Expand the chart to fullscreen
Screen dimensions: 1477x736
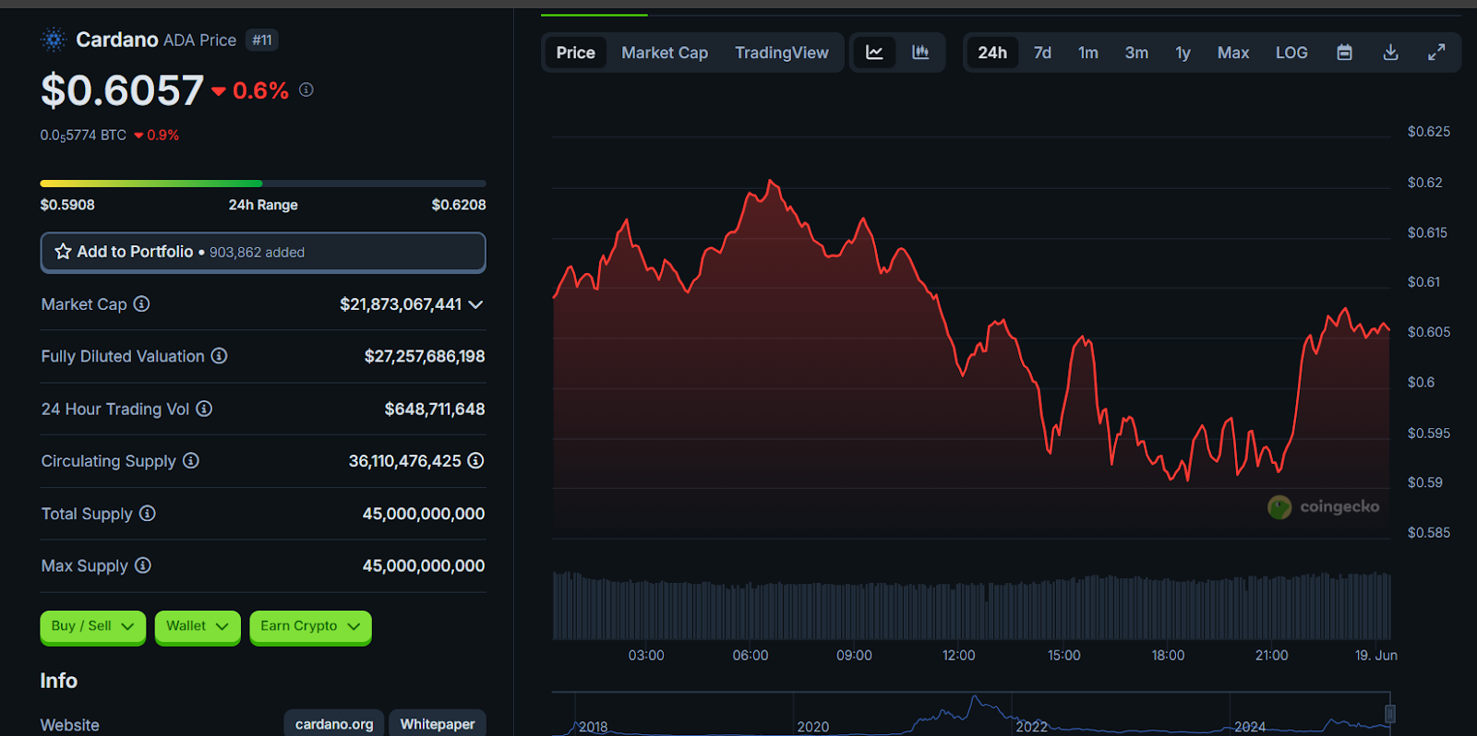[x=1436, y=53]
